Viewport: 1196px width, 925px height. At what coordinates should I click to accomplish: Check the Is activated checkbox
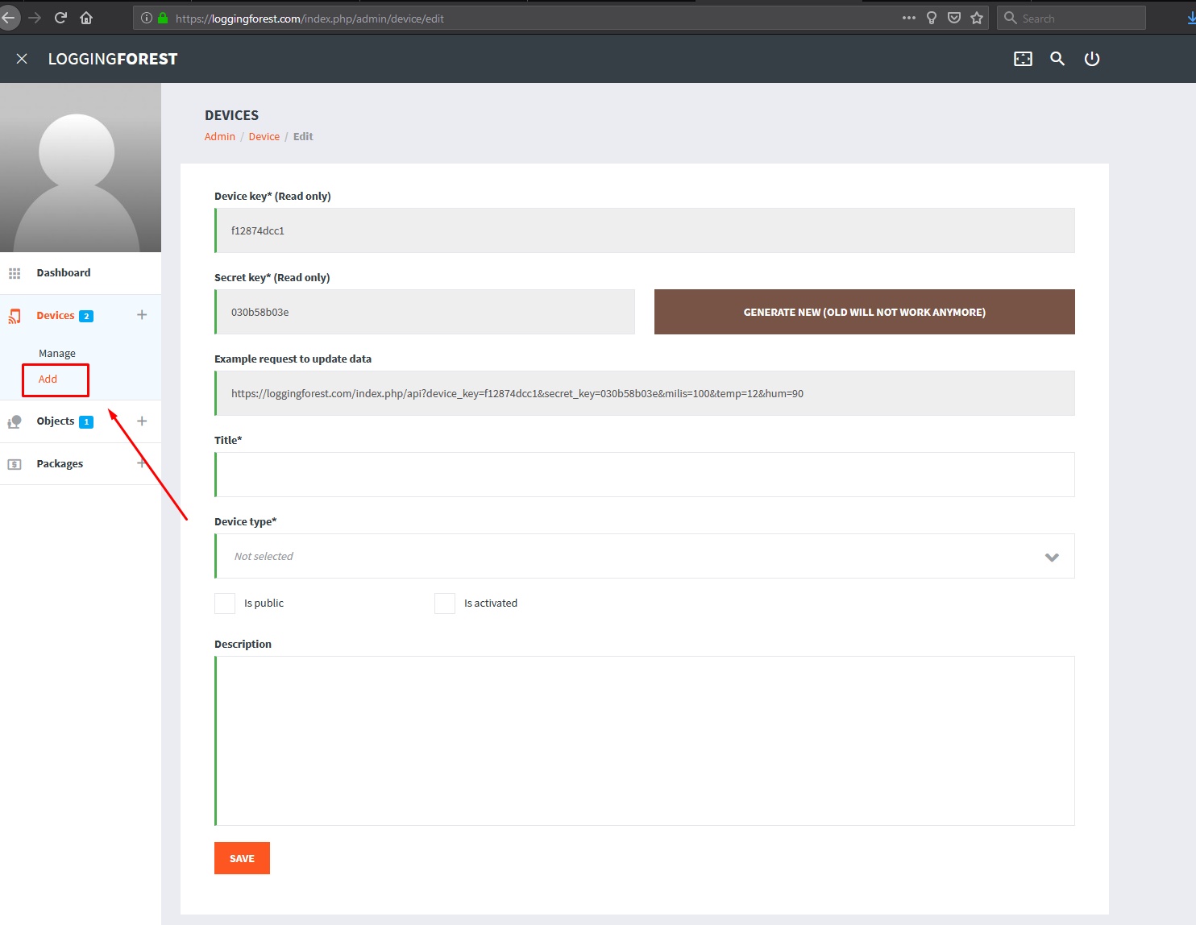445,604
